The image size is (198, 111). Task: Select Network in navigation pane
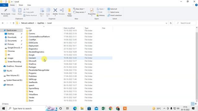(x=10, y=85)
